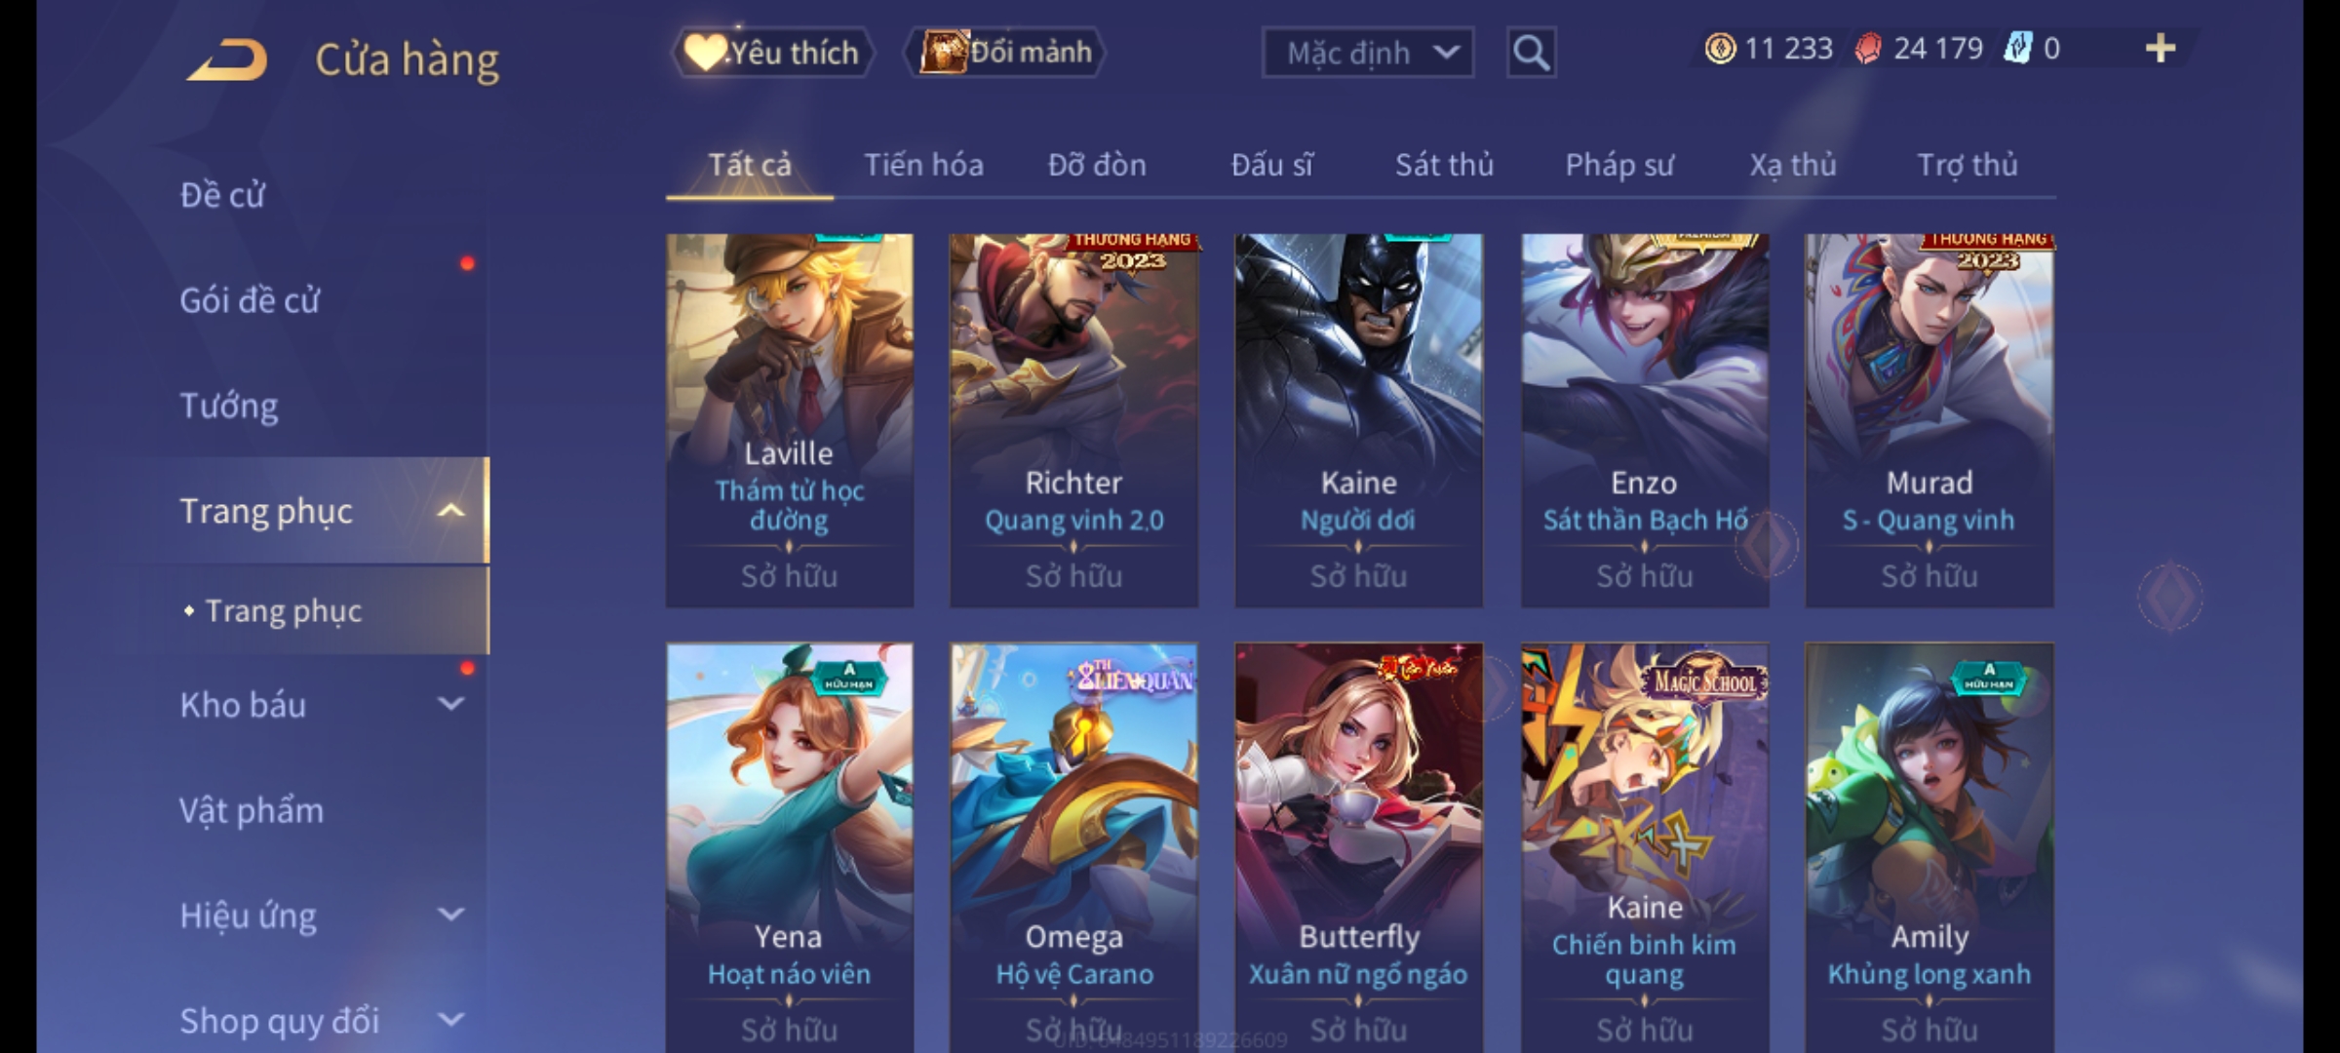
Task: Go to the Tướng section
Action: pyautogui.click(x=229, y=406)
